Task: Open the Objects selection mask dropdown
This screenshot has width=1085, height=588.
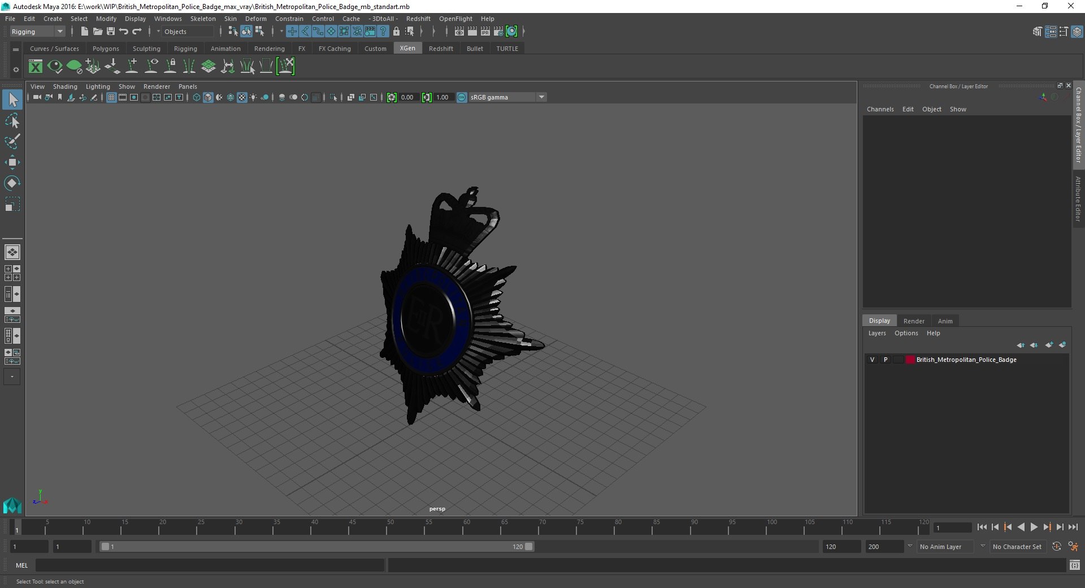Action: point(188,32)
